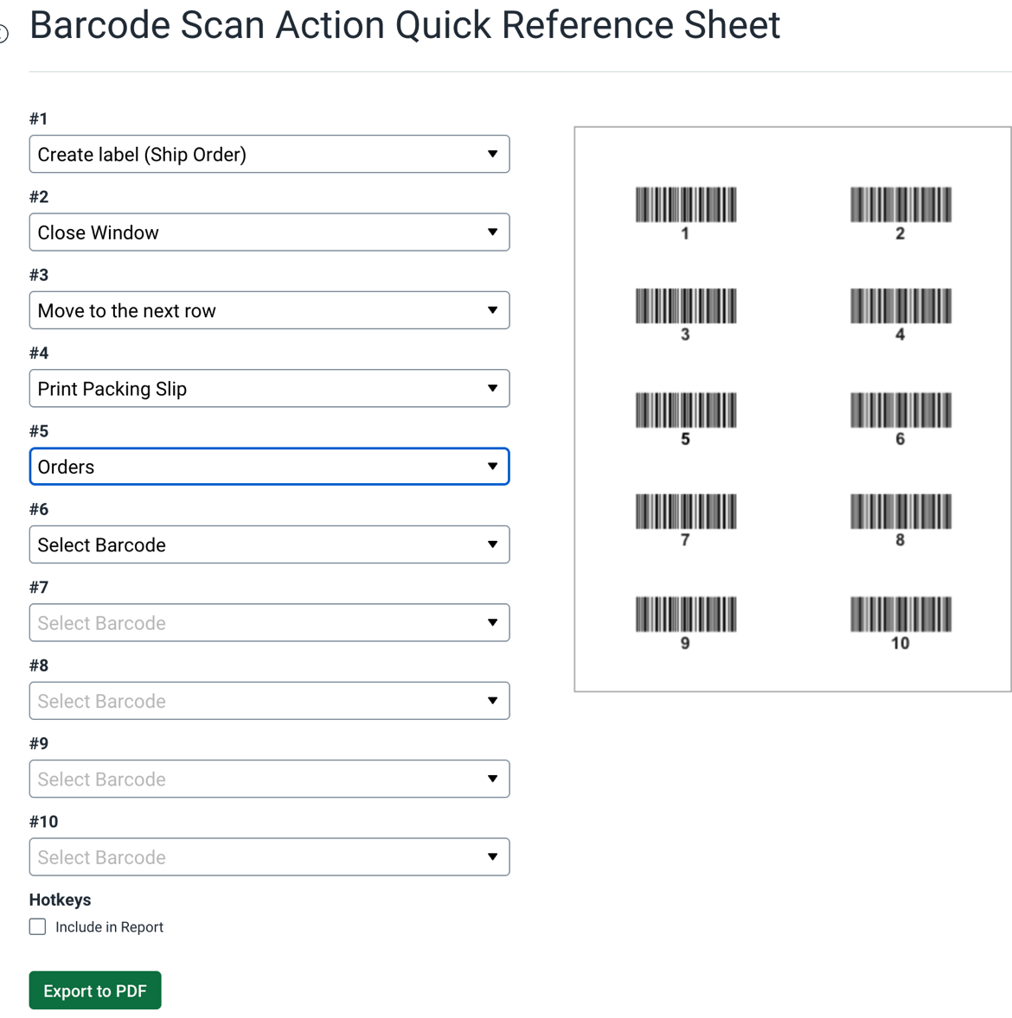This screenshot has height=1018, width=1012.
Task: Click barcode image number 4
Action: pos(900,306)
